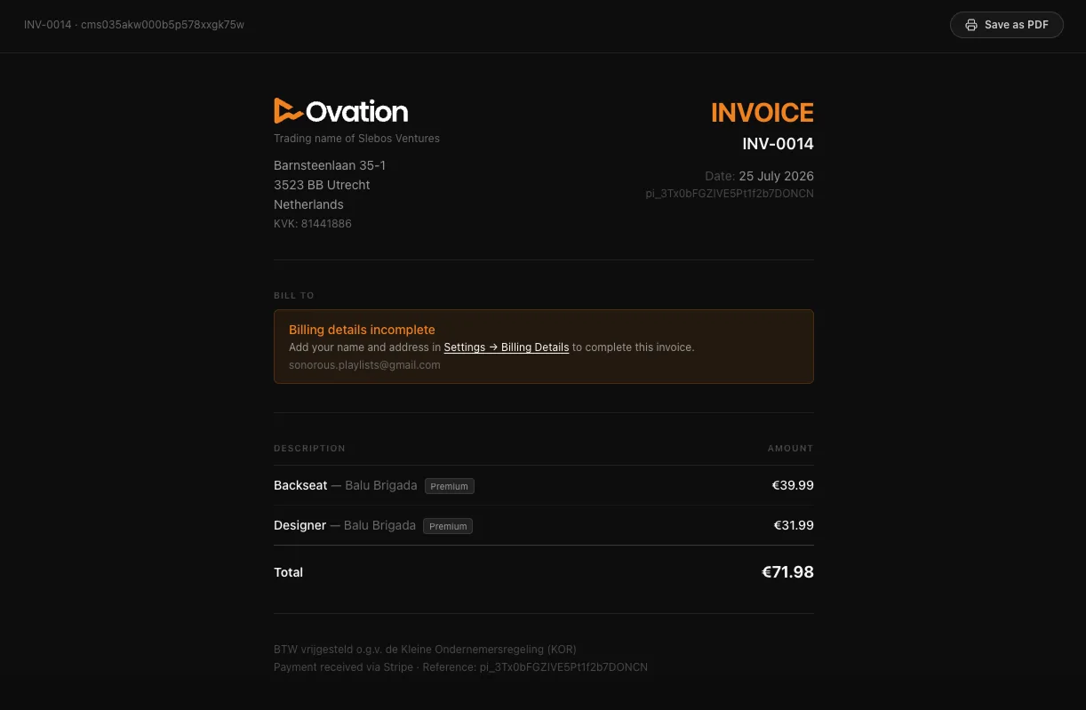The image size is (1086, 710).
Task: Click the €39.99 amount
Action: point(793,486)
